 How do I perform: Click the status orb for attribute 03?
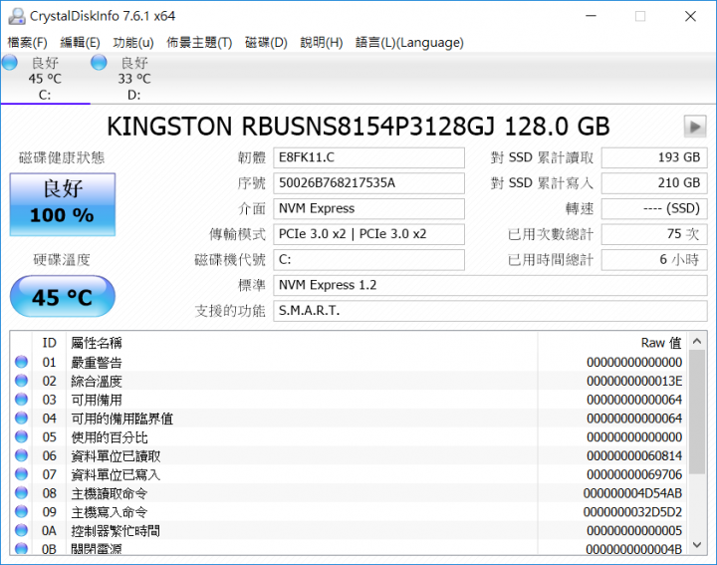point(22,400)
